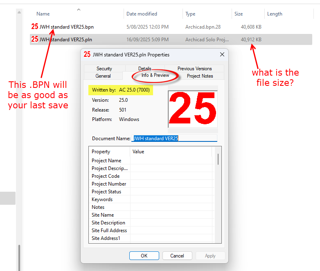Viewport: 320px width, 271px height.
Task: Click the Value column header
Action: click(138, 152)
